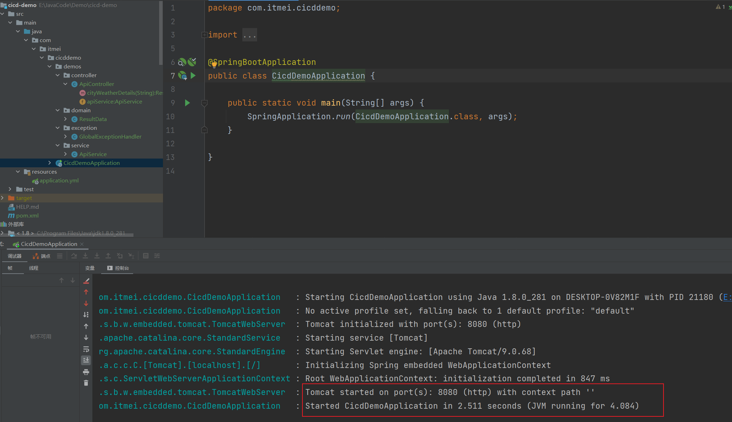Run the class via line 7 gutter arrow

tap(193, 75)
